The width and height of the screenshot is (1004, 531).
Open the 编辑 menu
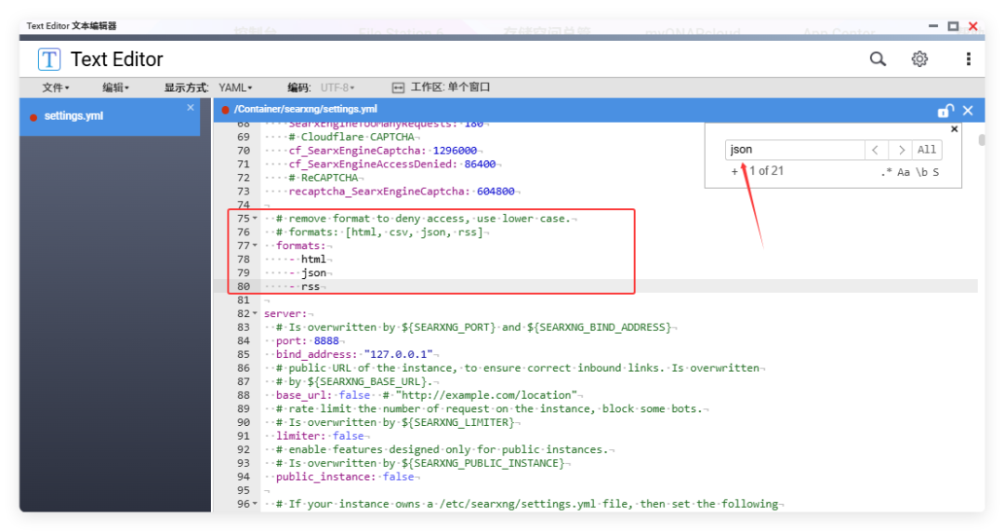coord(115,87)
